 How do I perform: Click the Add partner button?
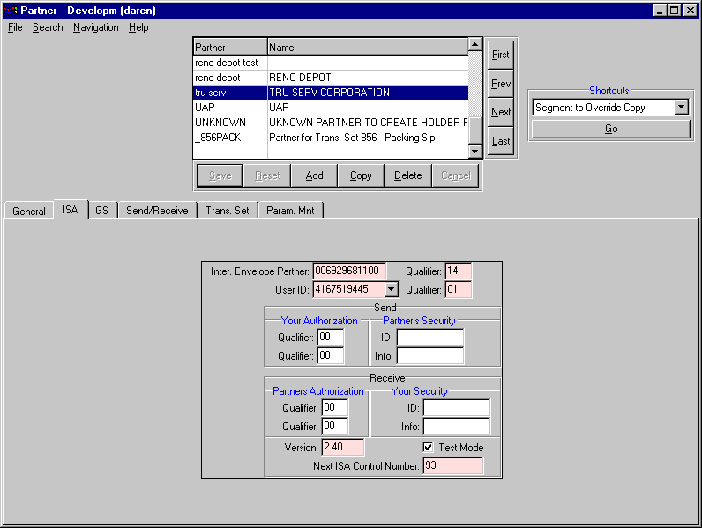tap(314, 175)
